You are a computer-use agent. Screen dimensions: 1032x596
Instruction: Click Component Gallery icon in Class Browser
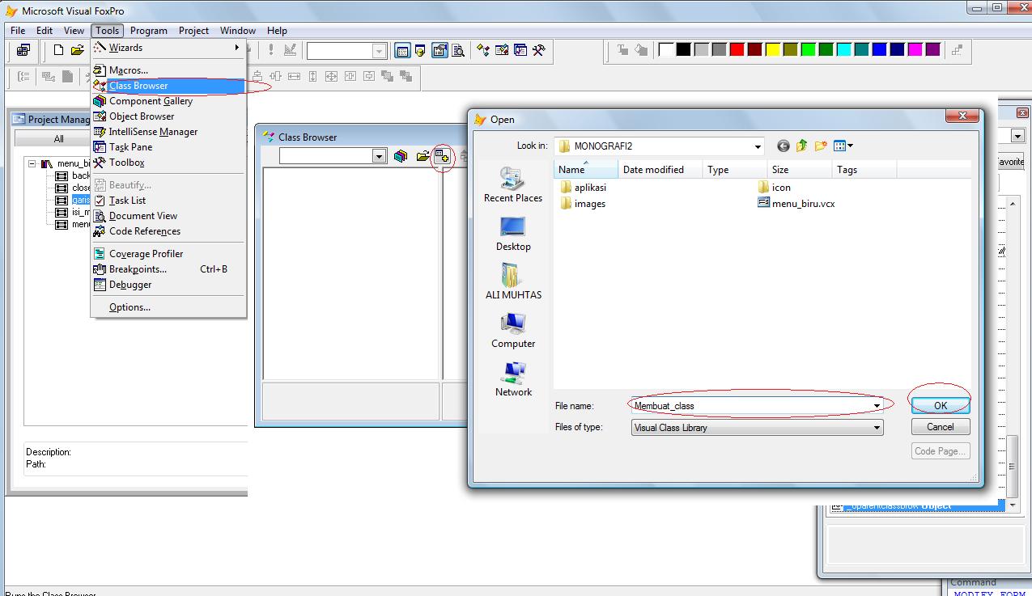tap(401, 156)
